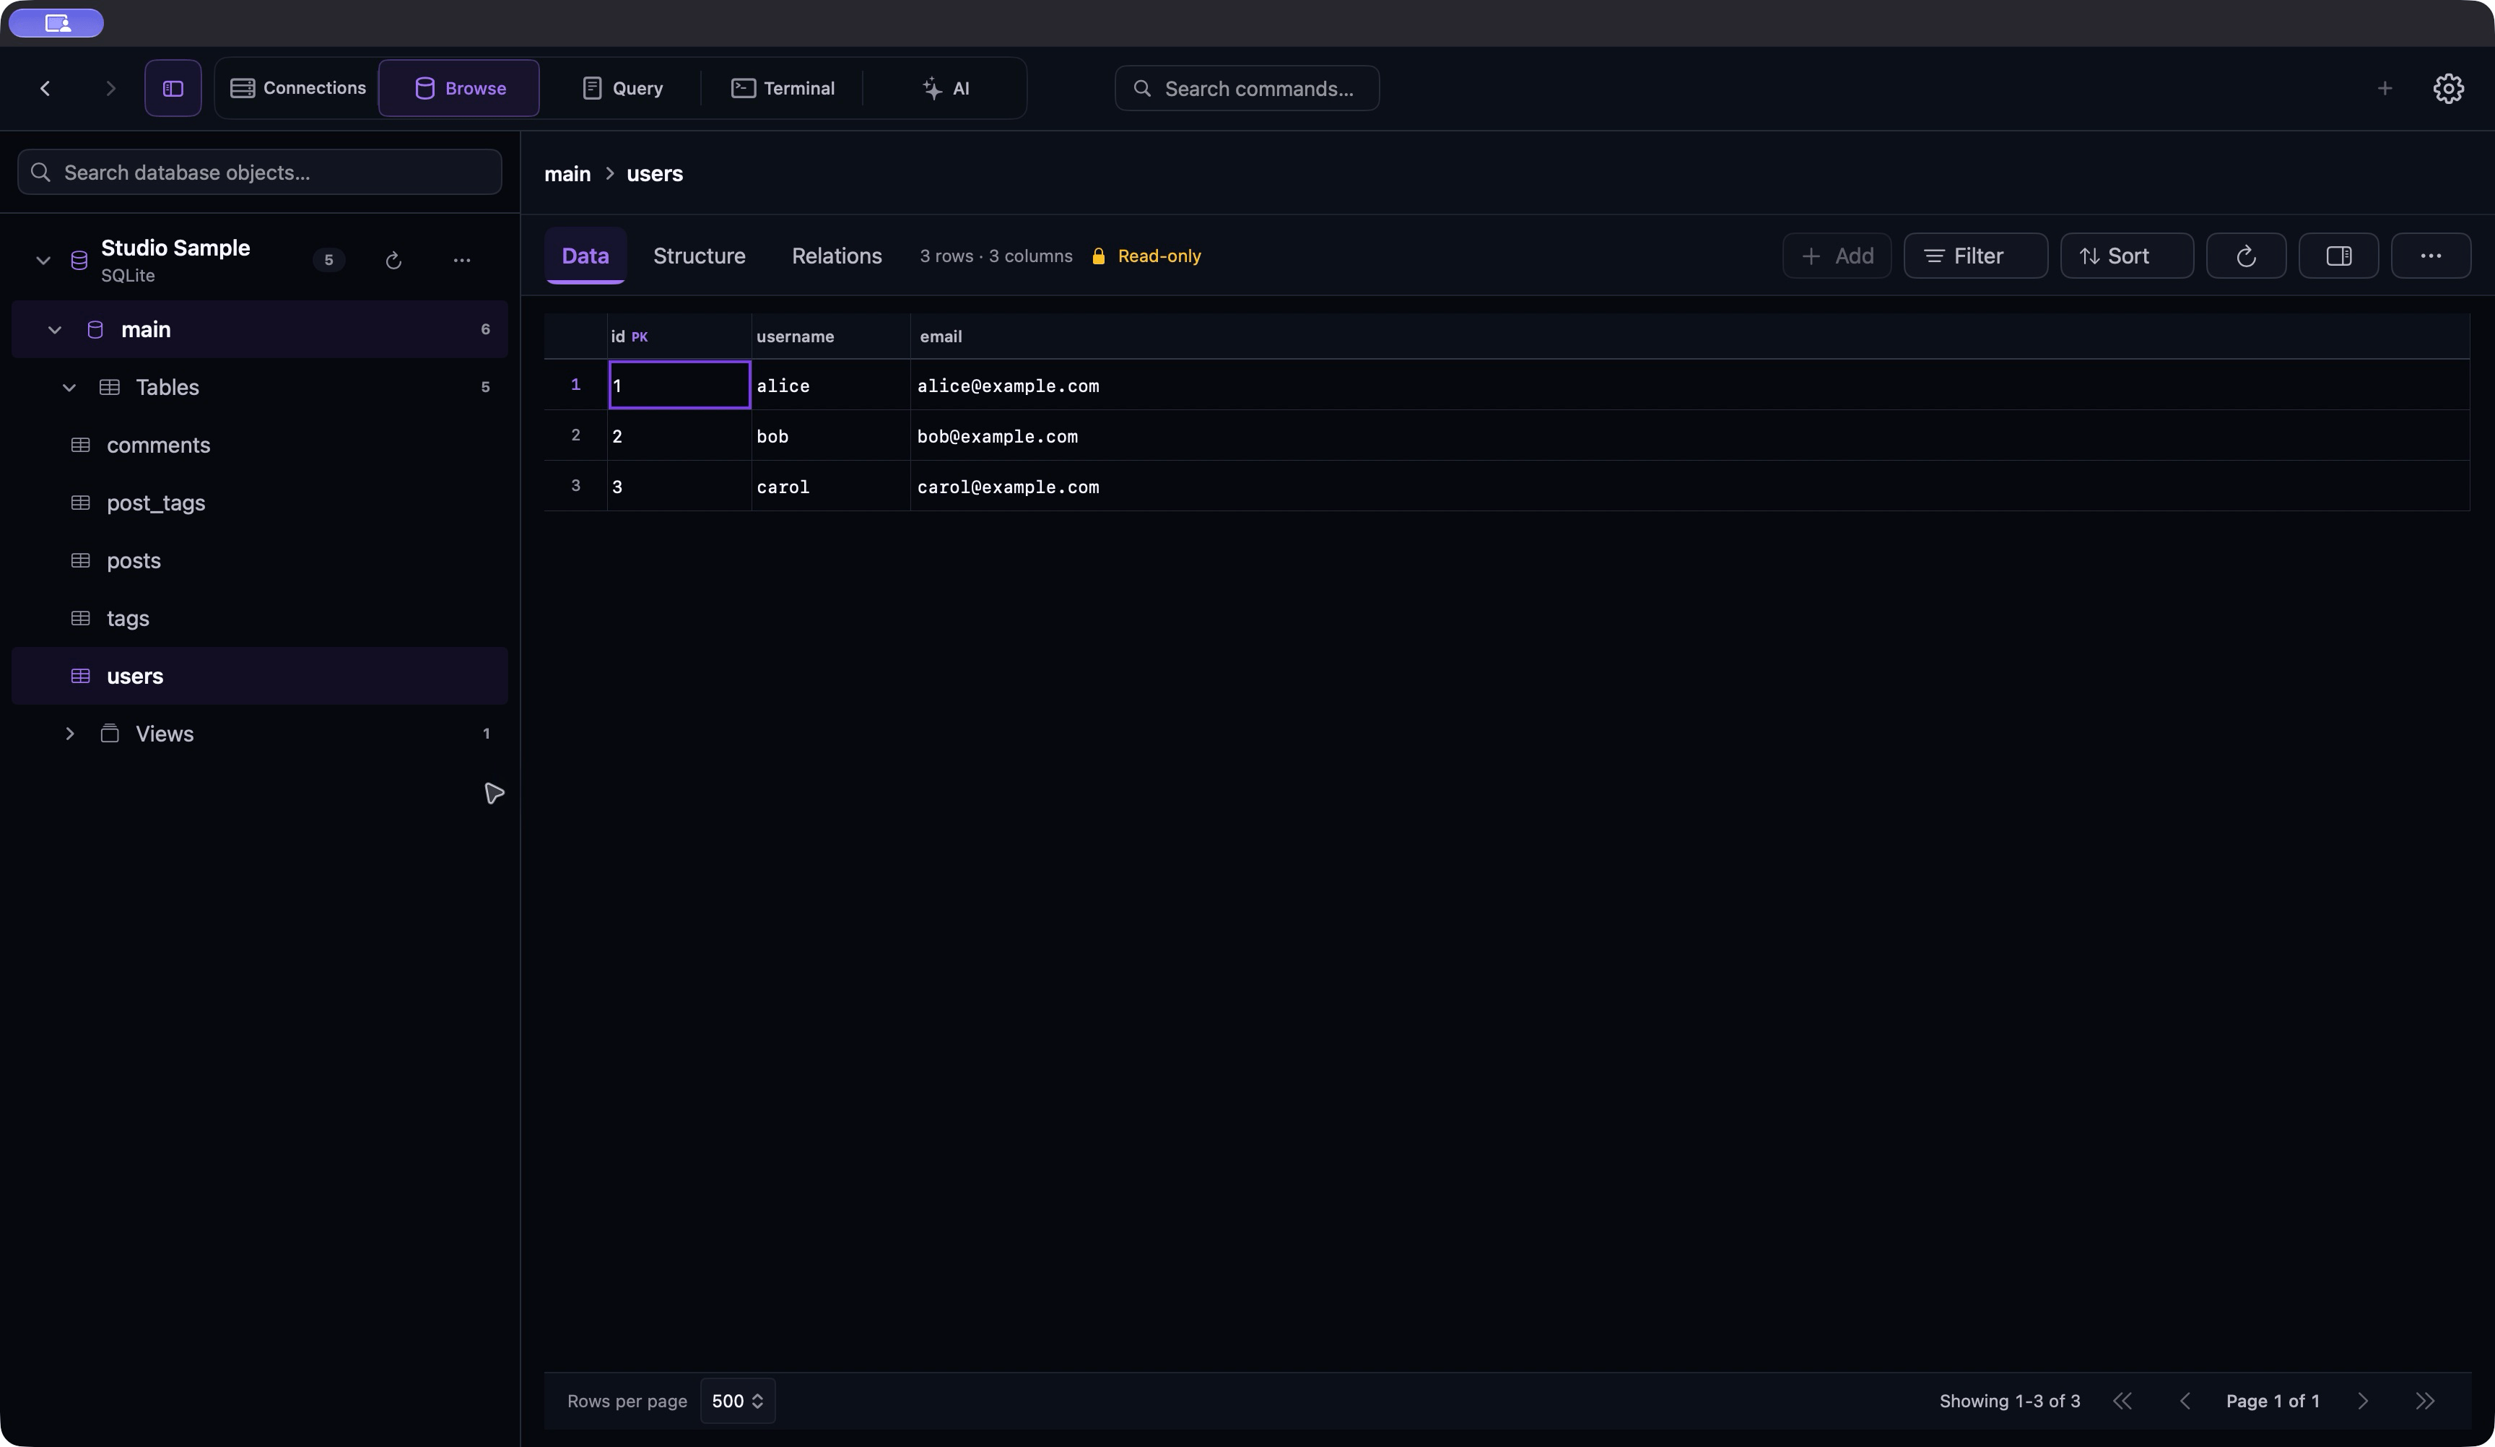Toggle the right side panel
The width and height of the screenshot is (2495, 1447).
pyautogui.click(x=2338, y=256)
